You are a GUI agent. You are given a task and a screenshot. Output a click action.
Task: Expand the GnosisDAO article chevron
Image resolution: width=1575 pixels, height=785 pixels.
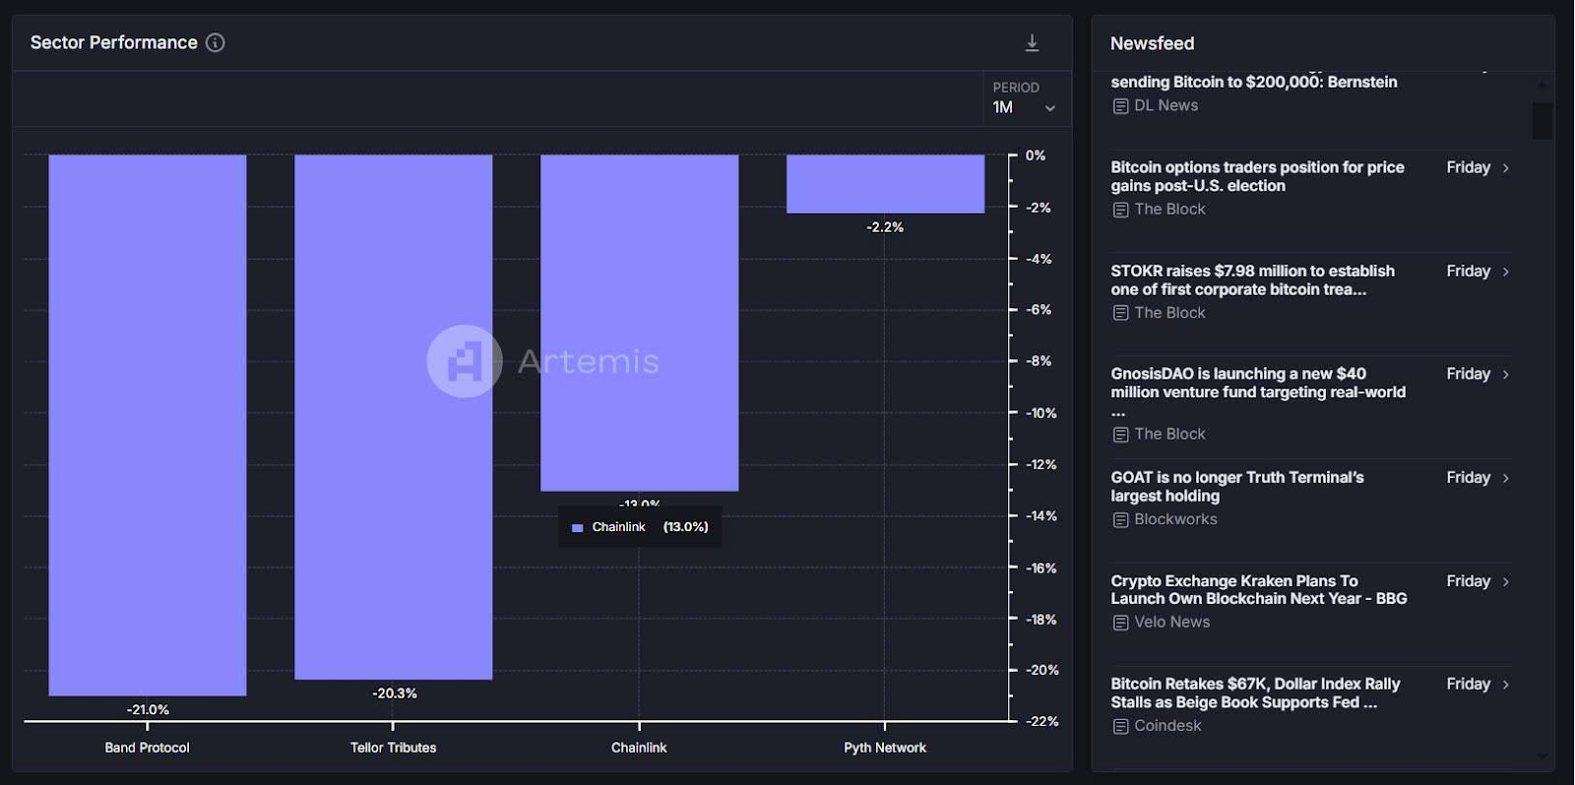click(1506, 375)
